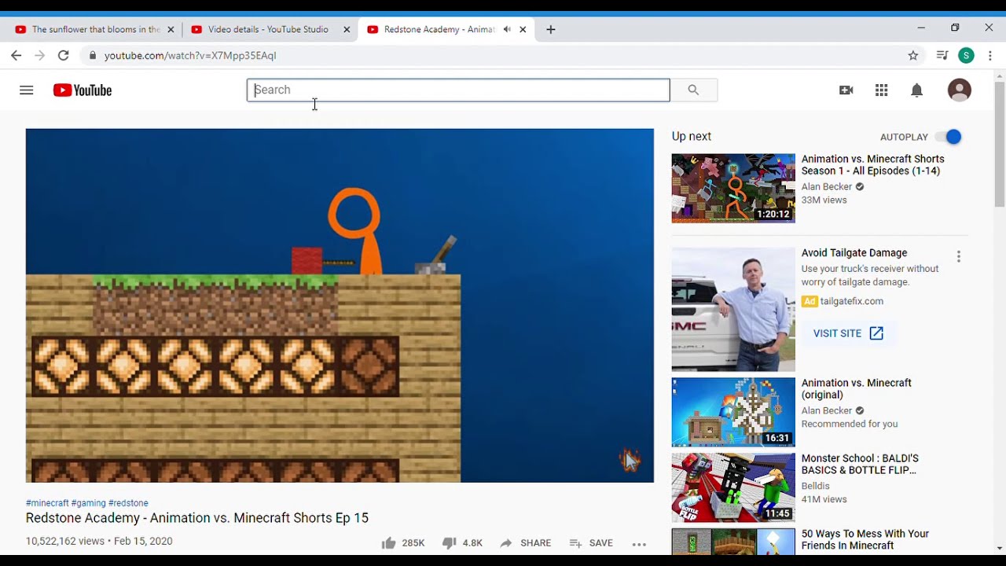Go to the YouTube home logo
This screenshot has width=1006, height=566.
[83, 90]
